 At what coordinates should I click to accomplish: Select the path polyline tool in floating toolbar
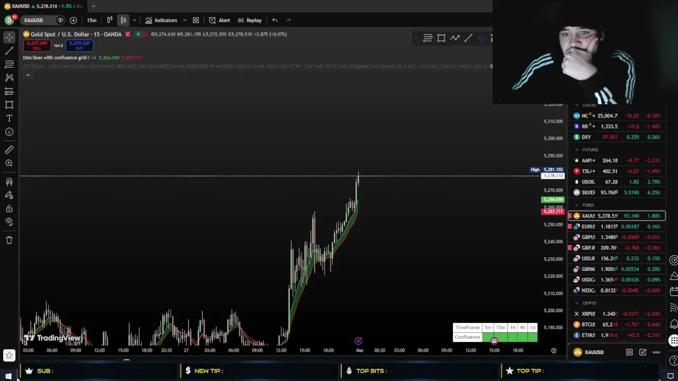click(x=455, y=38)
